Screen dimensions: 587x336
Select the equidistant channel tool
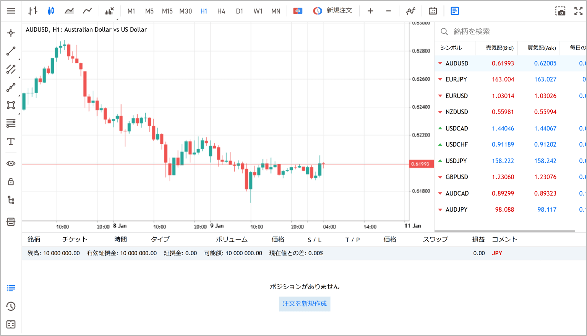(11, 69)
